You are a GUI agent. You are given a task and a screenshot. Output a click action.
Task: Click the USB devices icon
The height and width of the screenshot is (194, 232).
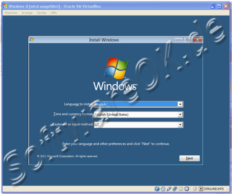click(169, 189)
